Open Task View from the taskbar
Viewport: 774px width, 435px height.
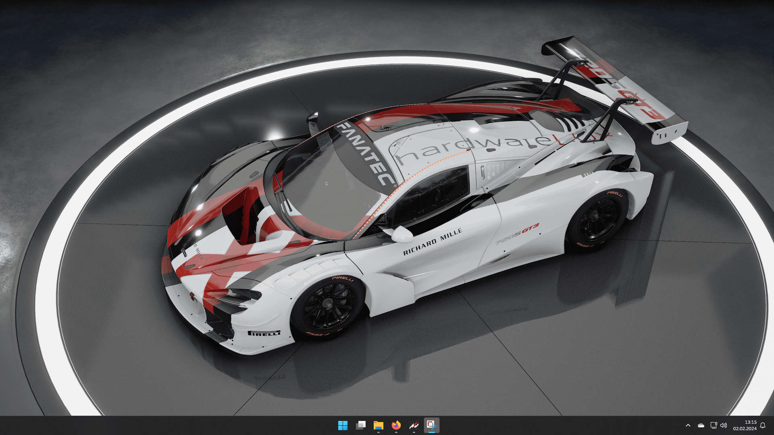coord(361,425)
